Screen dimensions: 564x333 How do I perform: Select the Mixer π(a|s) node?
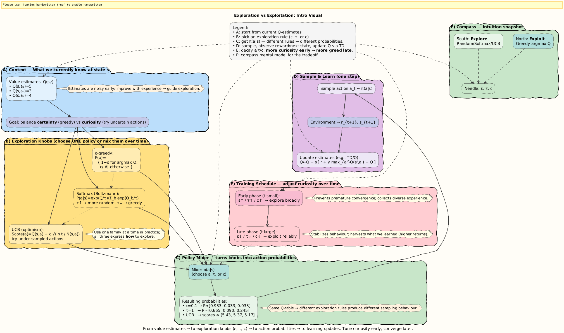coord(209,272)
